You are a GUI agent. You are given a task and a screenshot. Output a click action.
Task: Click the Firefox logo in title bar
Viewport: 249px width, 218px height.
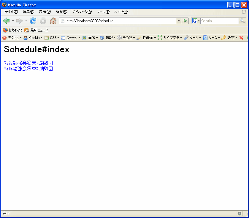[x=4, y=5]
